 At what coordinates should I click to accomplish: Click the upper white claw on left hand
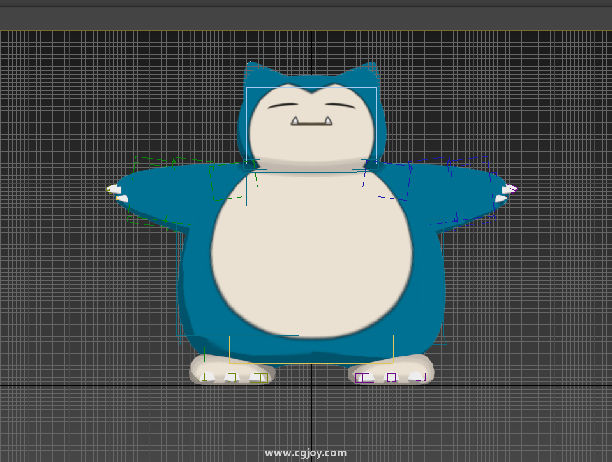114,189
